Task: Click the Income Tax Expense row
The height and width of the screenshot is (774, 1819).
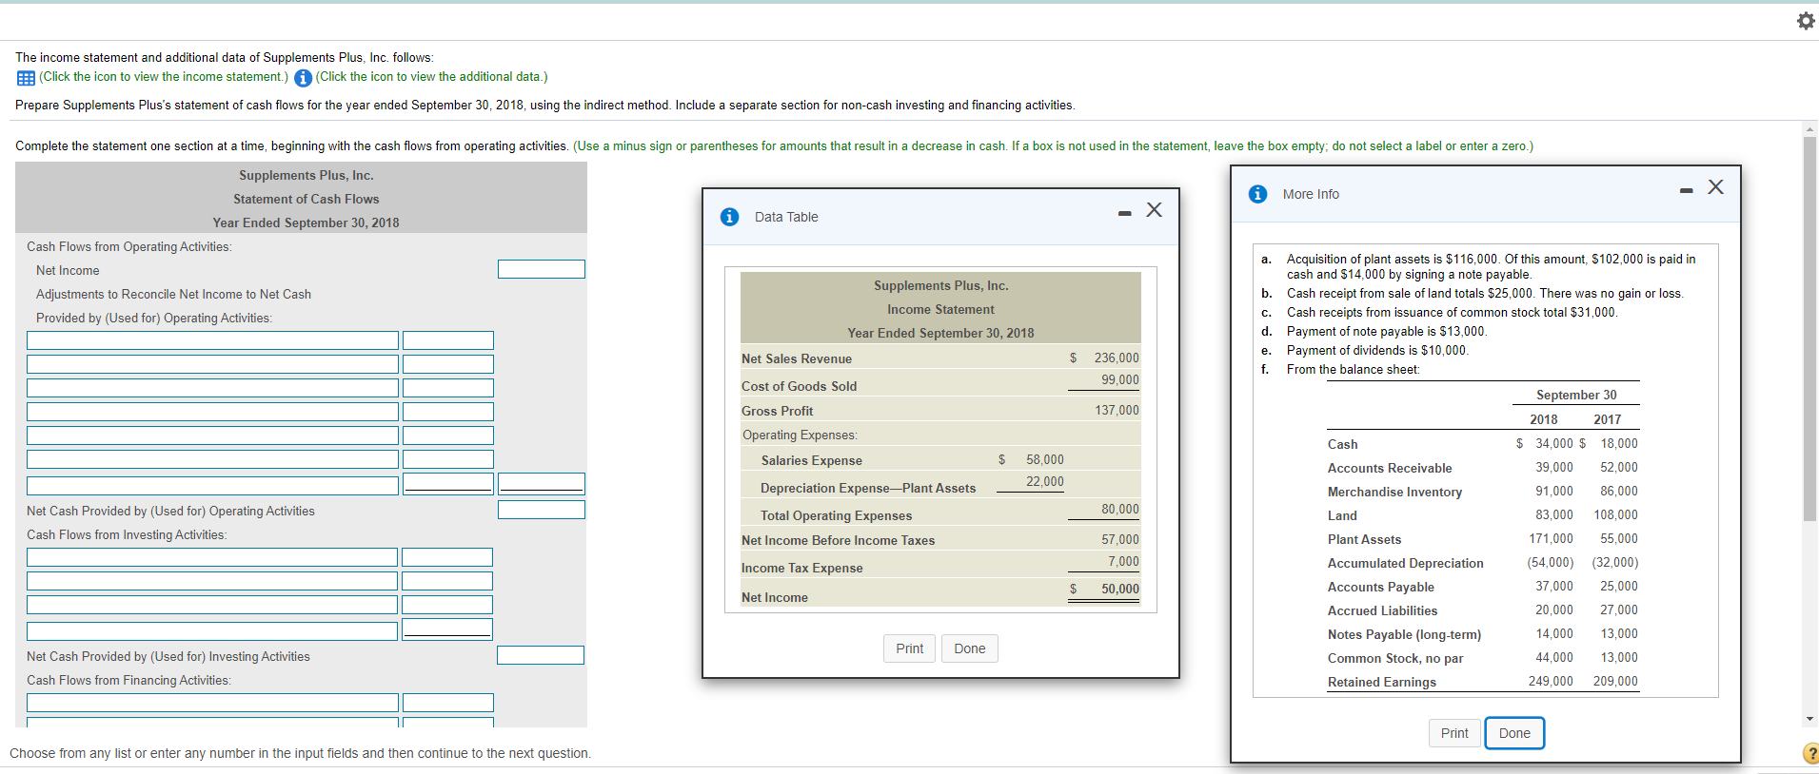Action: pyautogui.click(x=940, y=565)
